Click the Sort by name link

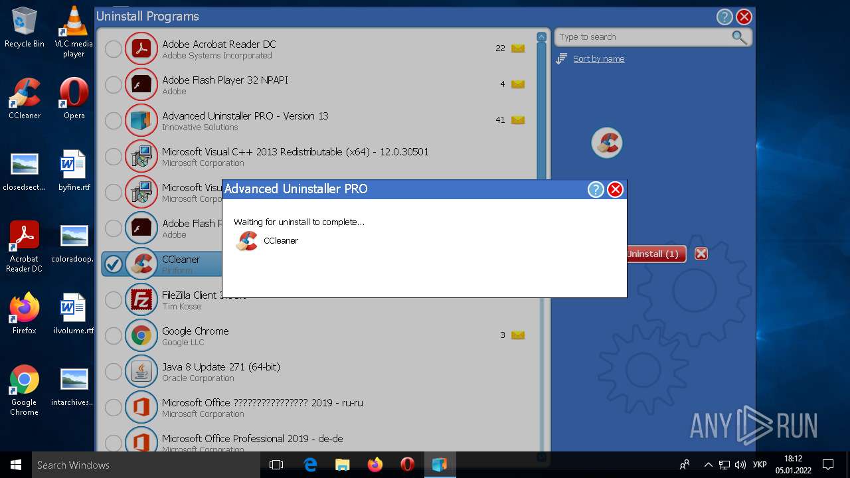tap(598, 59)
